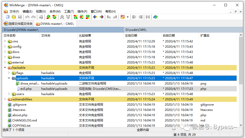Click the Copy Left blue arrow icon
245x138 pixels.
(x=101, y=17)
